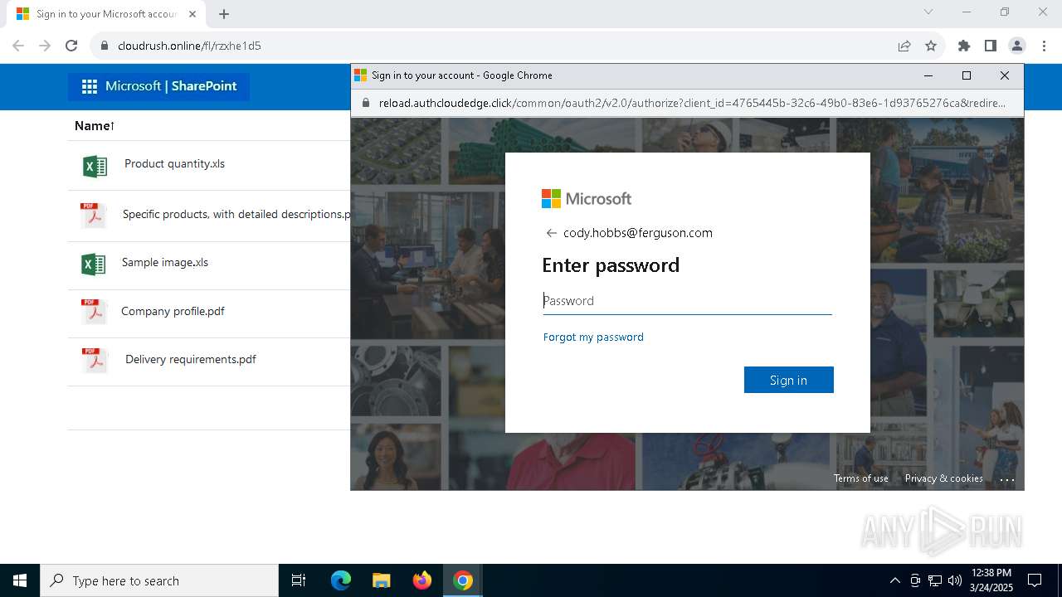
Task: Go back using the arrow beside the email
Action: (x=551, y=233)
